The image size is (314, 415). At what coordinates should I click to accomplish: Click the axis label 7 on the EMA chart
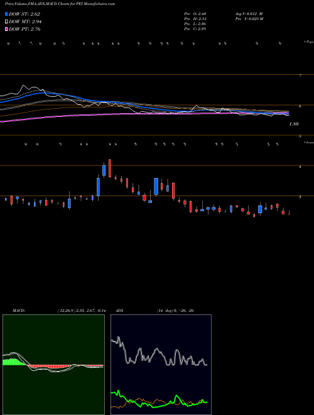pyautogui.click(x=300, y=76)
